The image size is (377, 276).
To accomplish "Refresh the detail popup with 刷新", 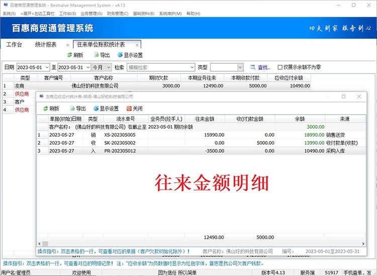I will pos(46,108).
